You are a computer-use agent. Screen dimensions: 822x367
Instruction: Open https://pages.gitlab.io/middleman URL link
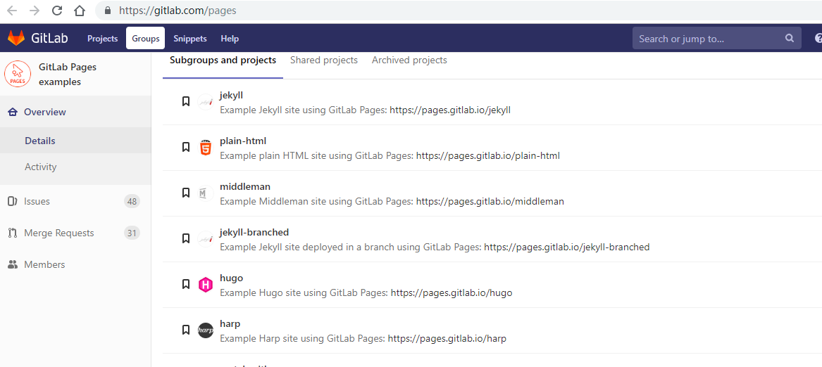(x=490, y=202)
